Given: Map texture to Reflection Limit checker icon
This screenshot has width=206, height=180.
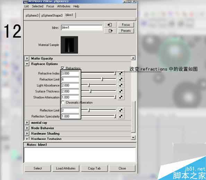Looking at the screenshot, I should pos(121,110).
